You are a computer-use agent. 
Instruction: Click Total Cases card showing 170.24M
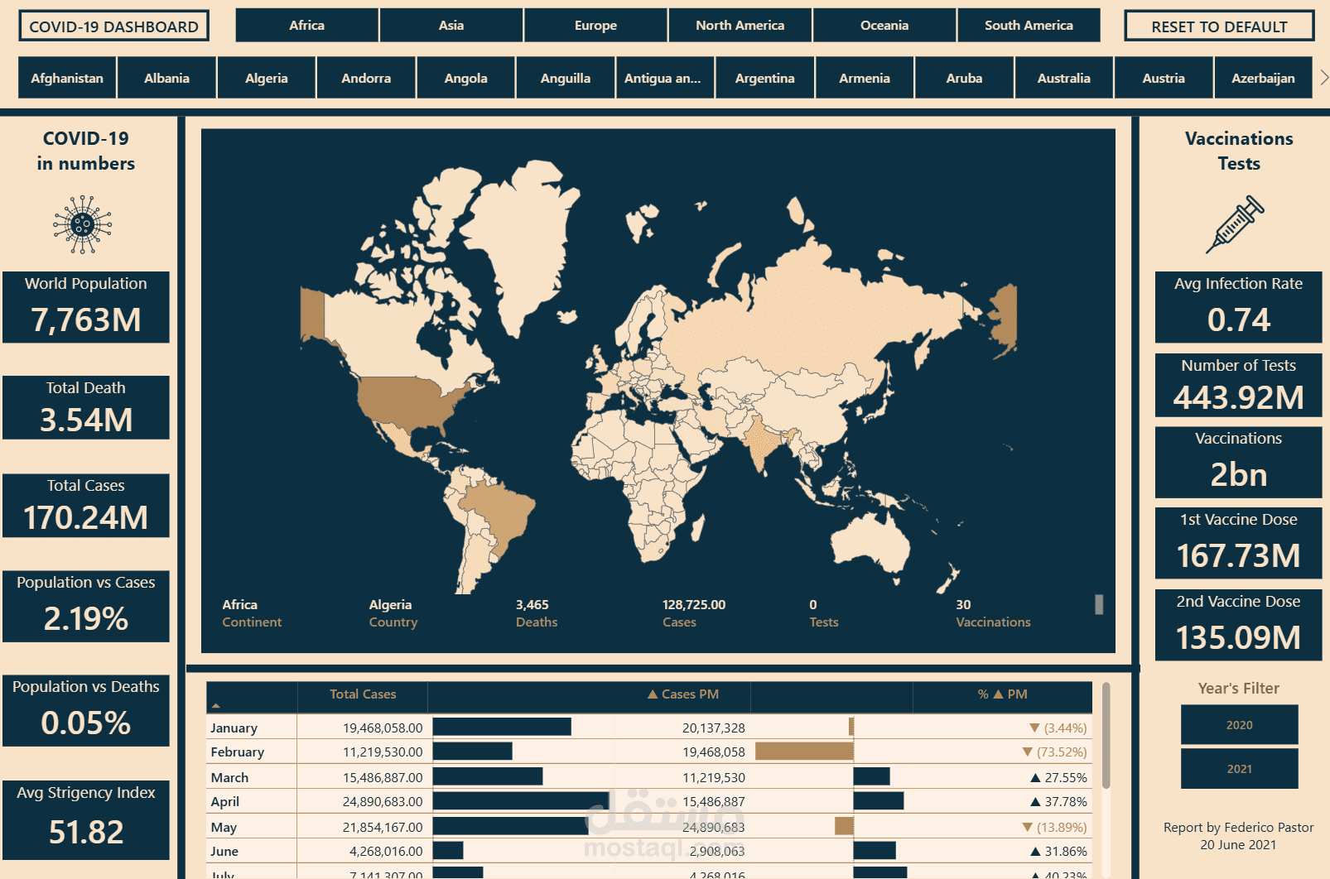(x=86, y=505)
